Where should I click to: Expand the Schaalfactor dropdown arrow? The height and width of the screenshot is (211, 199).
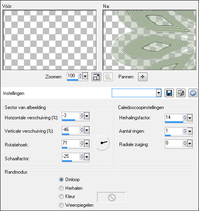(87, 157)
